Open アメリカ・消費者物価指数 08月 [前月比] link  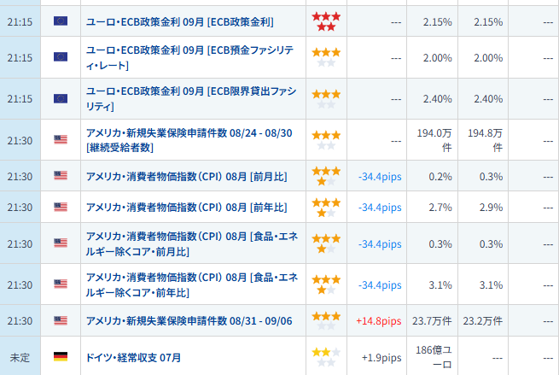click(187, 176)
